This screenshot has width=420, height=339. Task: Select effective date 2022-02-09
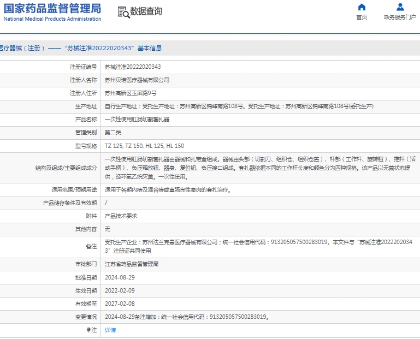click(120, 290)
